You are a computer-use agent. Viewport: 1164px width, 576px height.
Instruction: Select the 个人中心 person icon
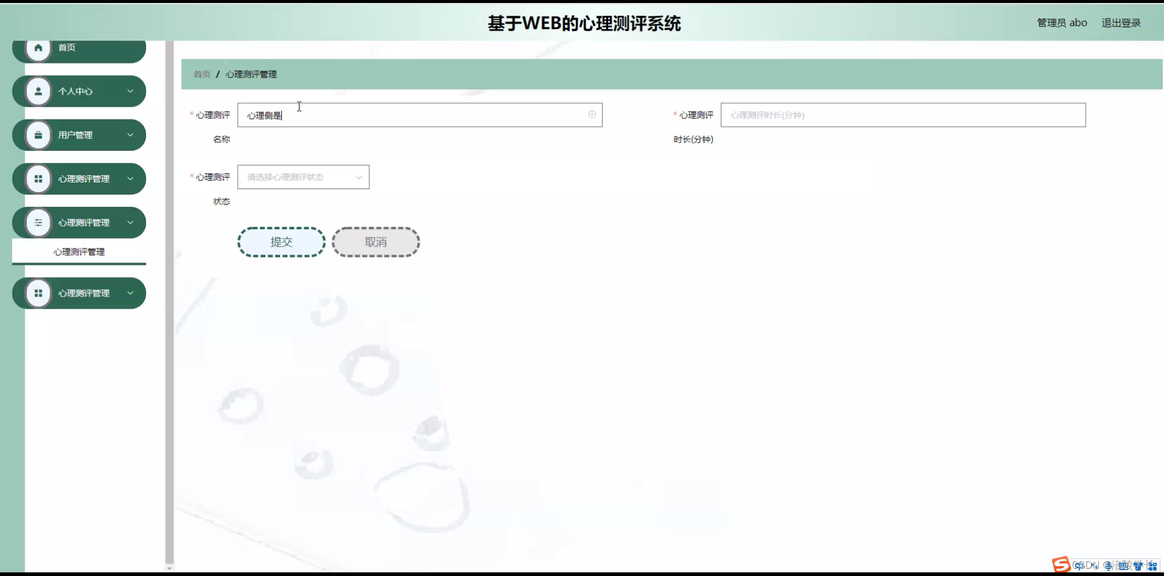(x=38, y=91)
